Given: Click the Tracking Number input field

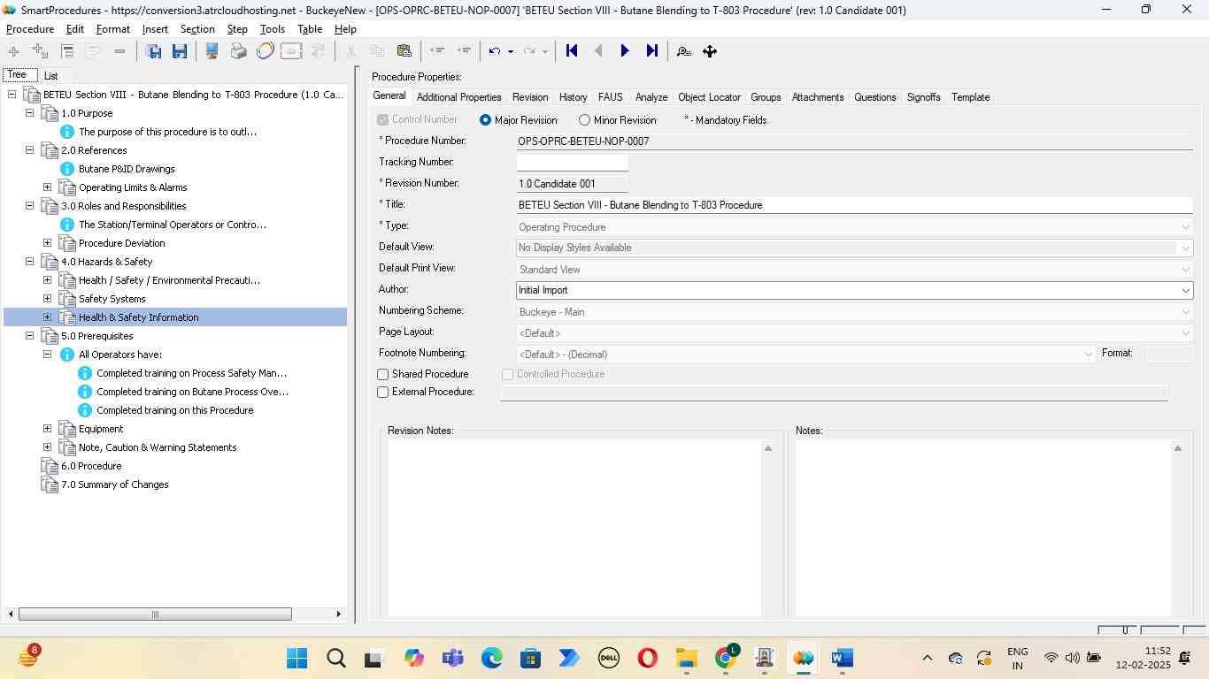Looking at the screenshot, I should [x=572, y=163].
